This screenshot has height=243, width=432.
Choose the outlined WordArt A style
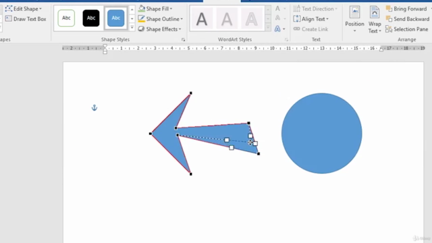click(x=251, y=19)
